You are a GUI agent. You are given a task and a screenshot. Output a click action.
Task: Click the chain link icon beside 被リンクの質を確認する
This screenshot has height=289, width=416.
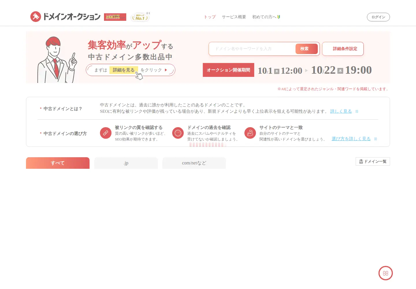(x=106, y=133)
